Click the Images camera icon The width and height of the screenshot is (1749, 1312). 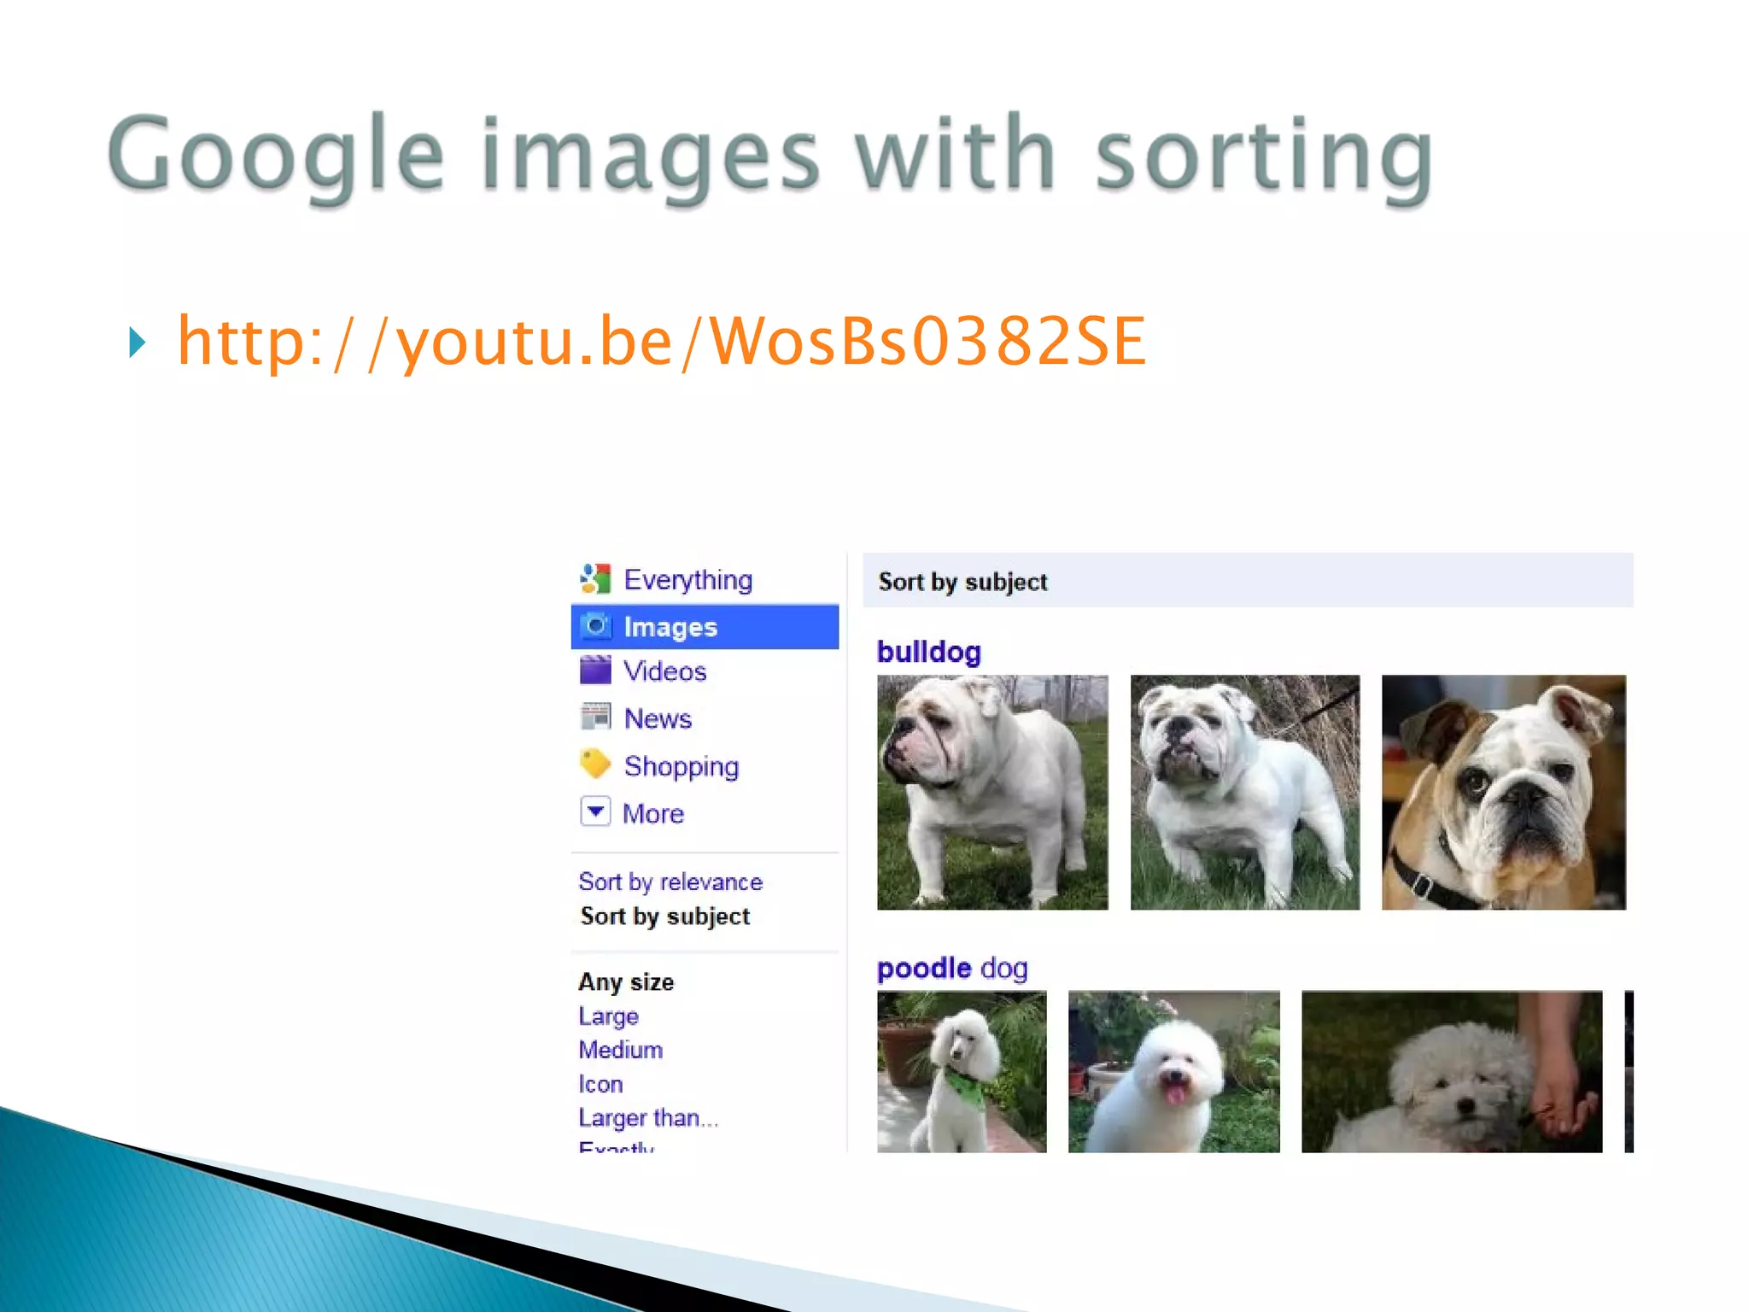(595, 626)
